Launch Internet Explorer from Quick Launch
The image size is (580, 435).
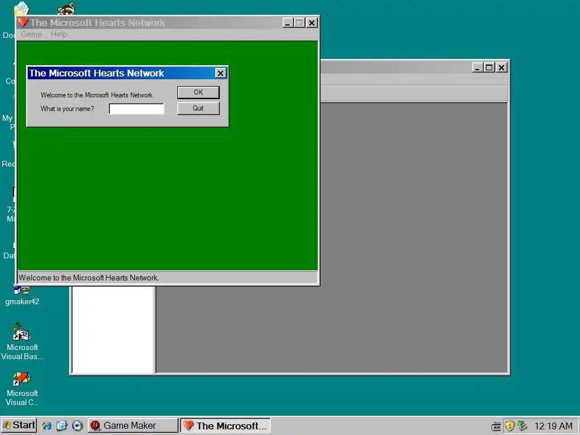(x=47, y=426)
